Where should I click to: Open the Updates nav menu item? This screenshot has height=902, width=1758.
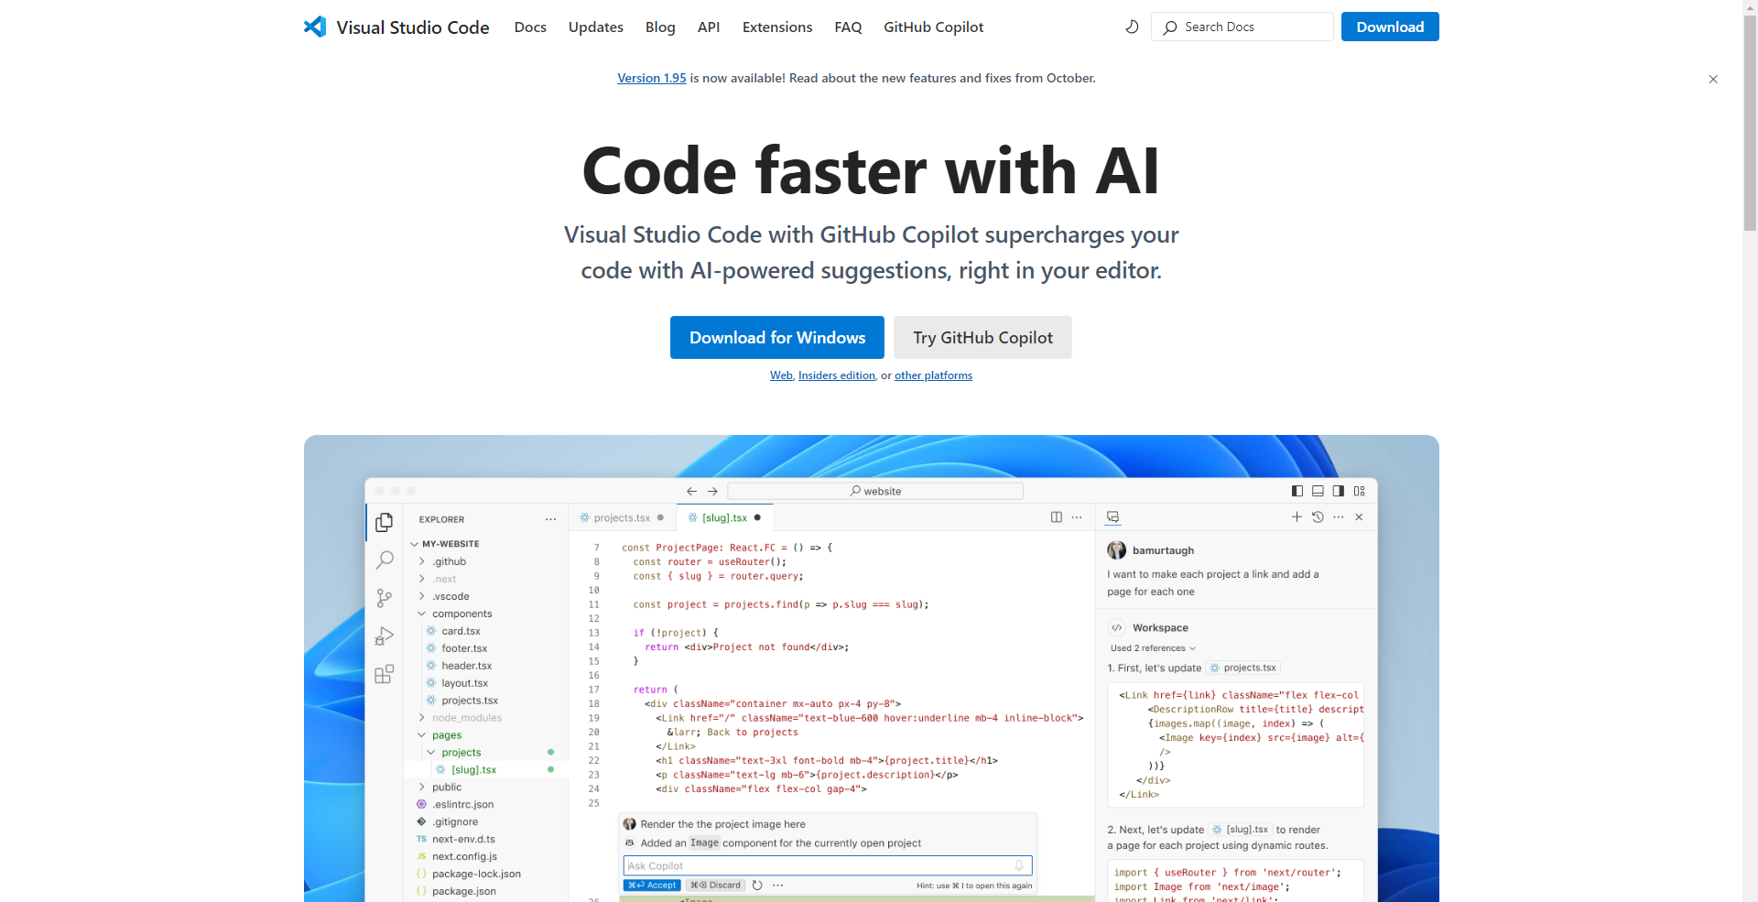595,27
